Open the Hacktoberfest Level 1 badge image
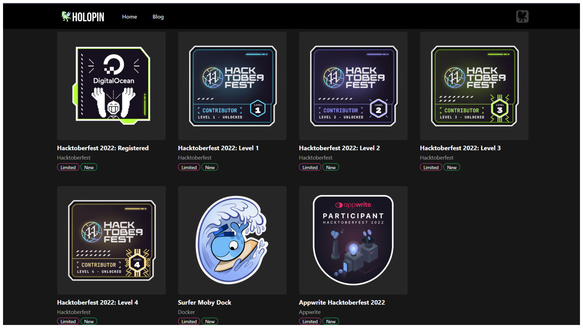The height and width of the screenshot is (328, 583). (232, 86)
